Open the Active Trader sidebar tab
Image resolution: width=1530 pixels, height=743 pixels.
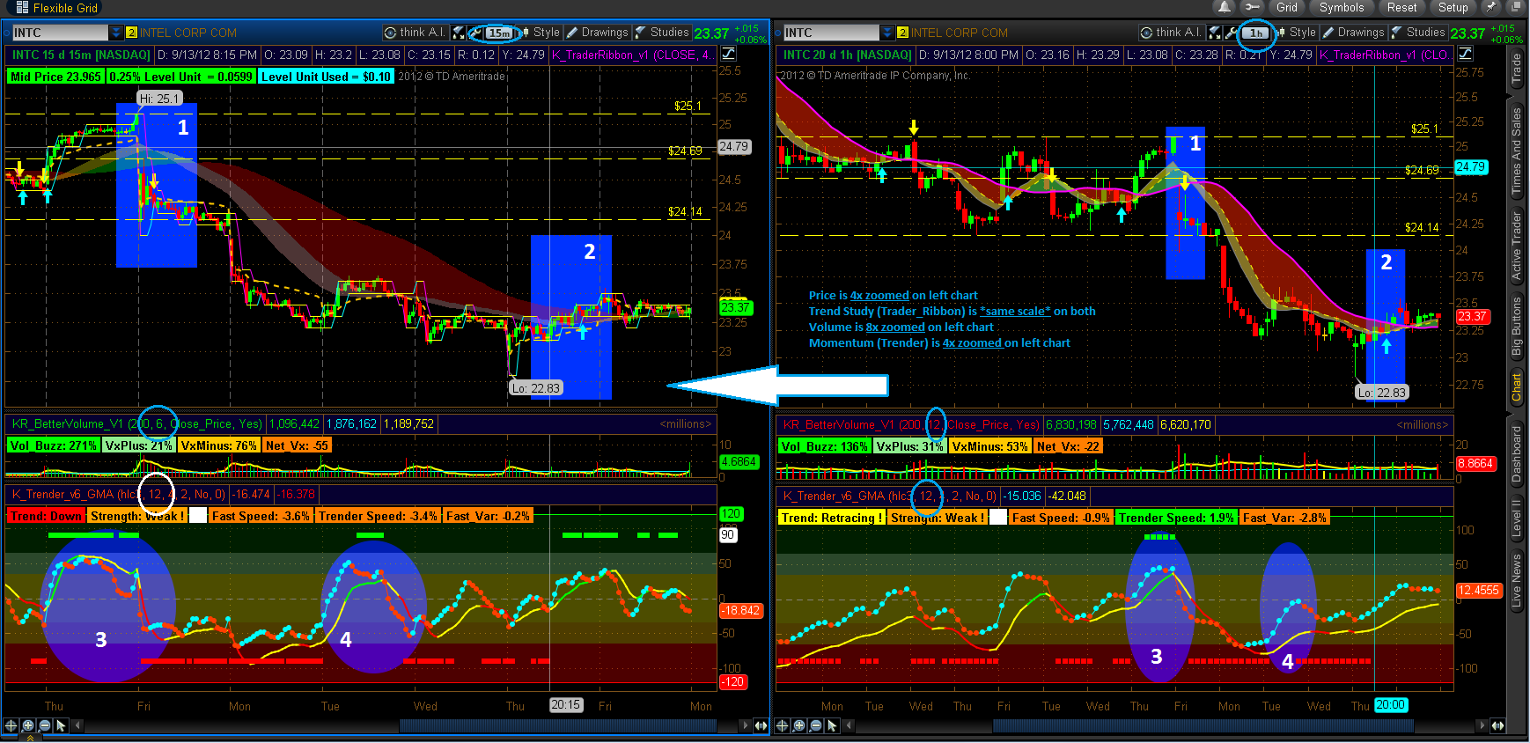click(1517, 246)
